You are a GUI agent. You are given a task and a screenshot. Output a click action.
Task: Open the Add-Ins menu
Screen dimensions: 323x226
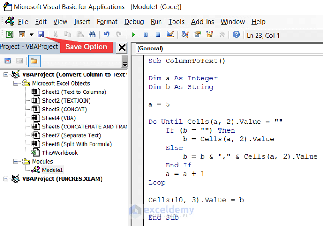tap(202, 22)
